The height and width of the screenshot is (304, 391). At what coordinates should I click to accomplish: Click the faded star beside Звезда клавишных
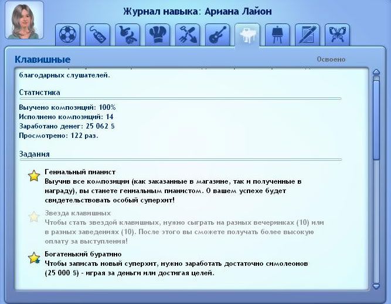coord(35,217)
